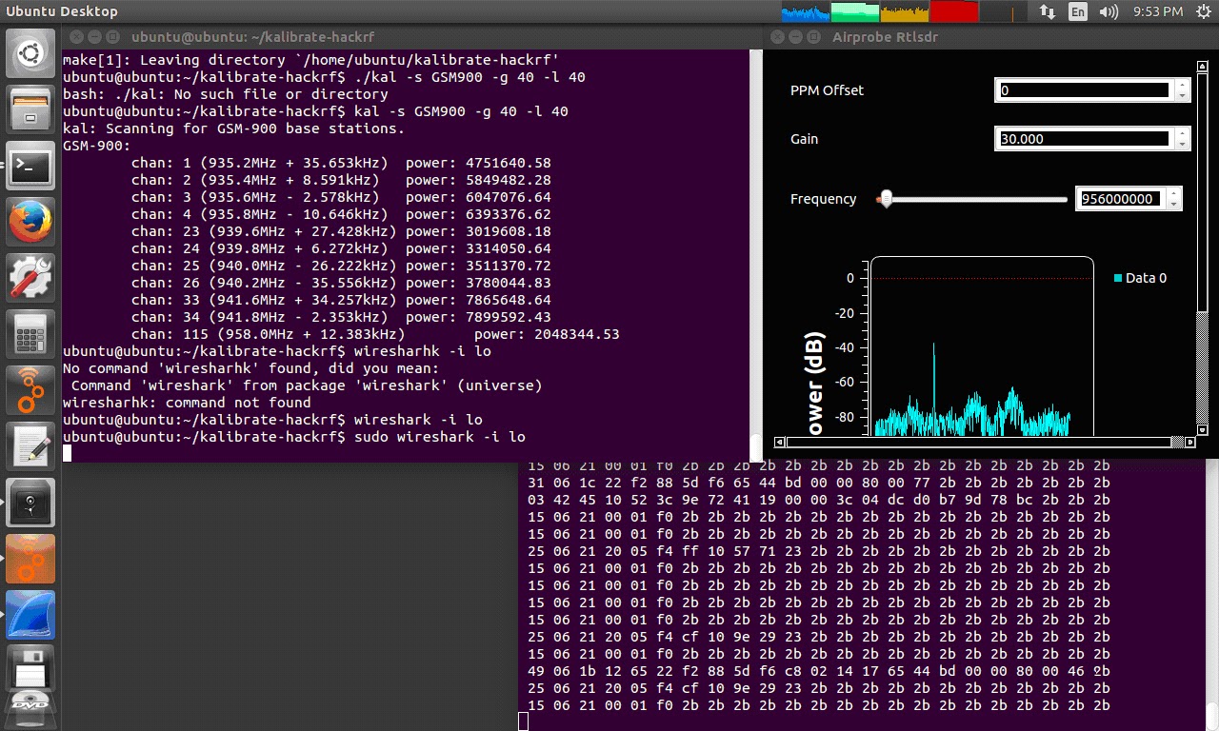Click the chan: 4 power 6393376.62 line

[341, 214]
